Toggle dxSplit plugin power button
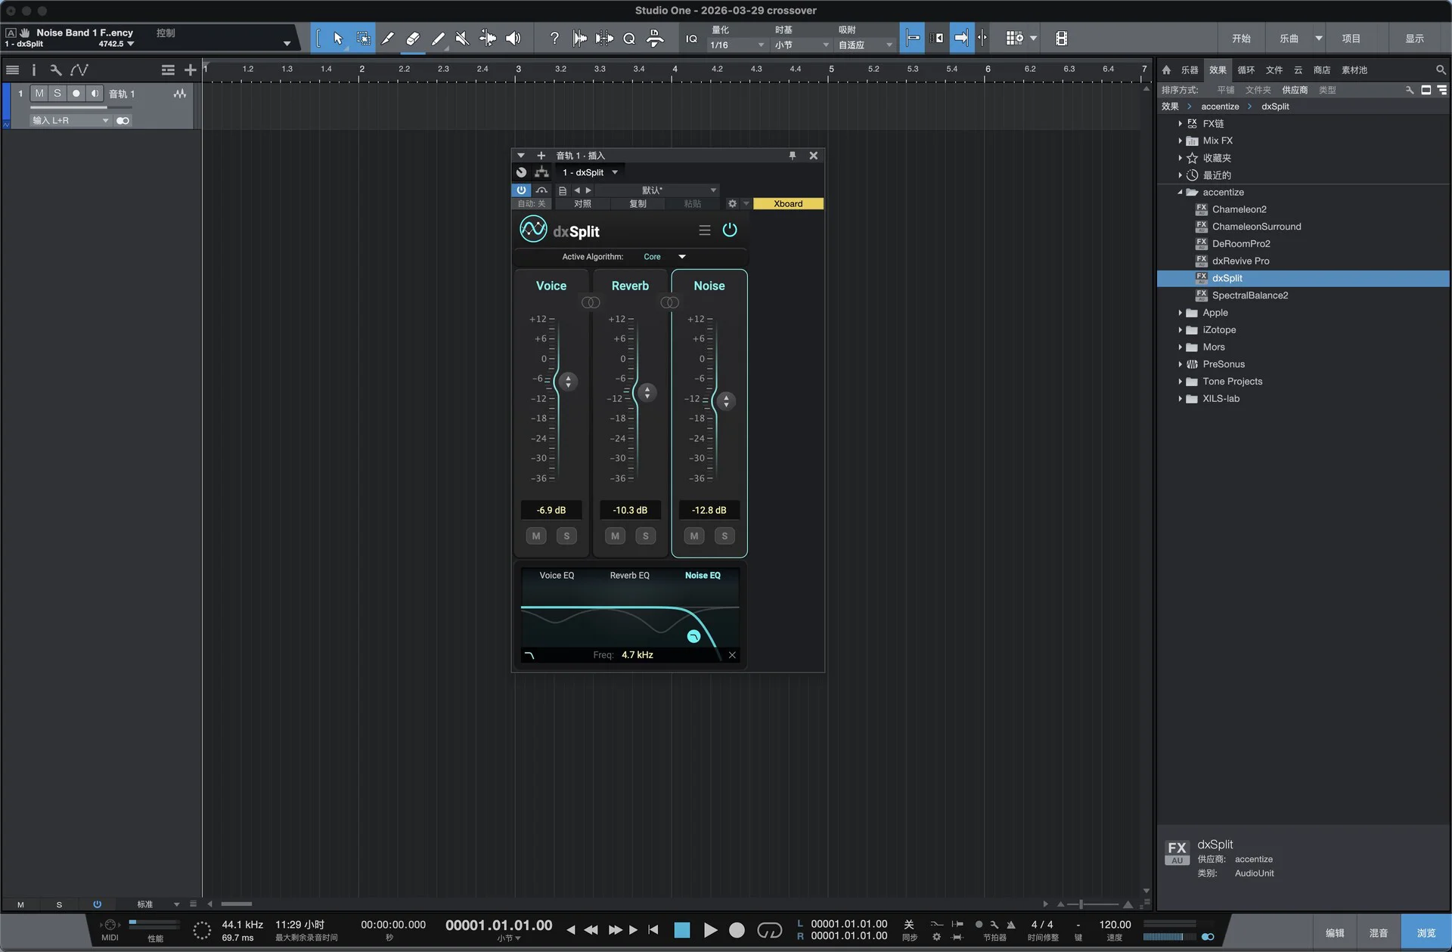This screenshot has width=1452, height=952. pyautogui.click(x=729, y=230)
